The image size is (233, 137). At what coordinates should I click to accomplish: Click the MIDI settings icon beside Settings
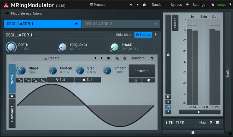coord(187,5)
